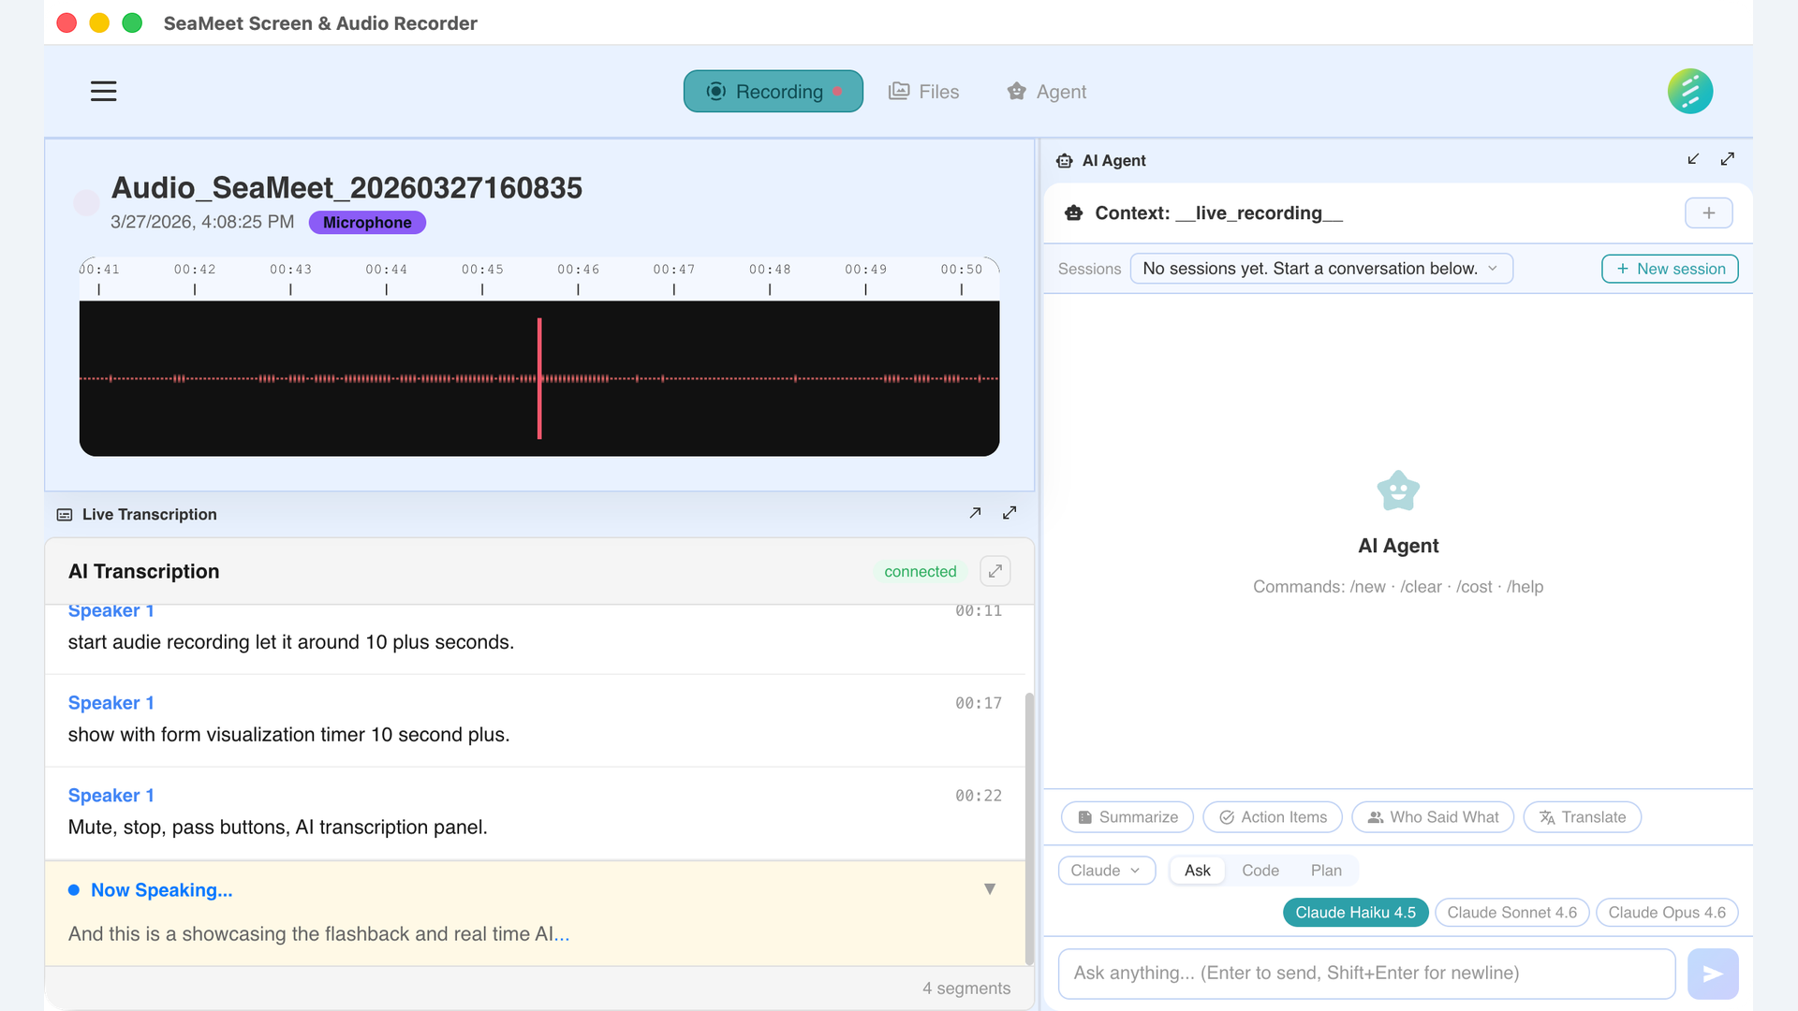Open the Sessions dropdown
Image resolution: width=1798 pixels, height=1011 pixels.
(x=1320, y=269)
